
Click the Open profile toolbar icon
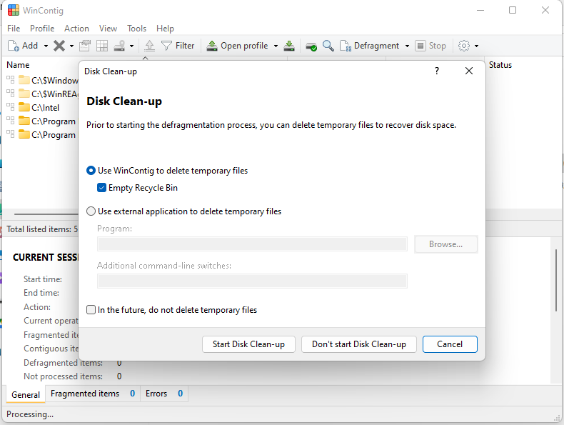(x=212, y=46)
